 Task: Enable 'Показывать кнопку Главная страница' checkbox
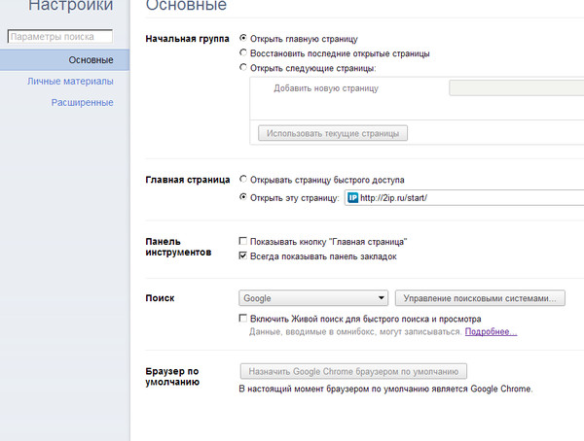click(242, 240)
